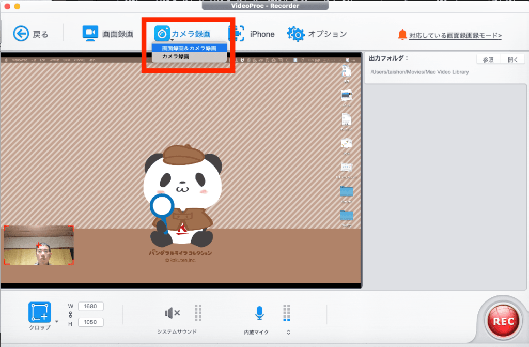Viewport: 529px width, 347px height.
Task: Minimize the window with the yellow button
Action: click(x=17, y=6)
